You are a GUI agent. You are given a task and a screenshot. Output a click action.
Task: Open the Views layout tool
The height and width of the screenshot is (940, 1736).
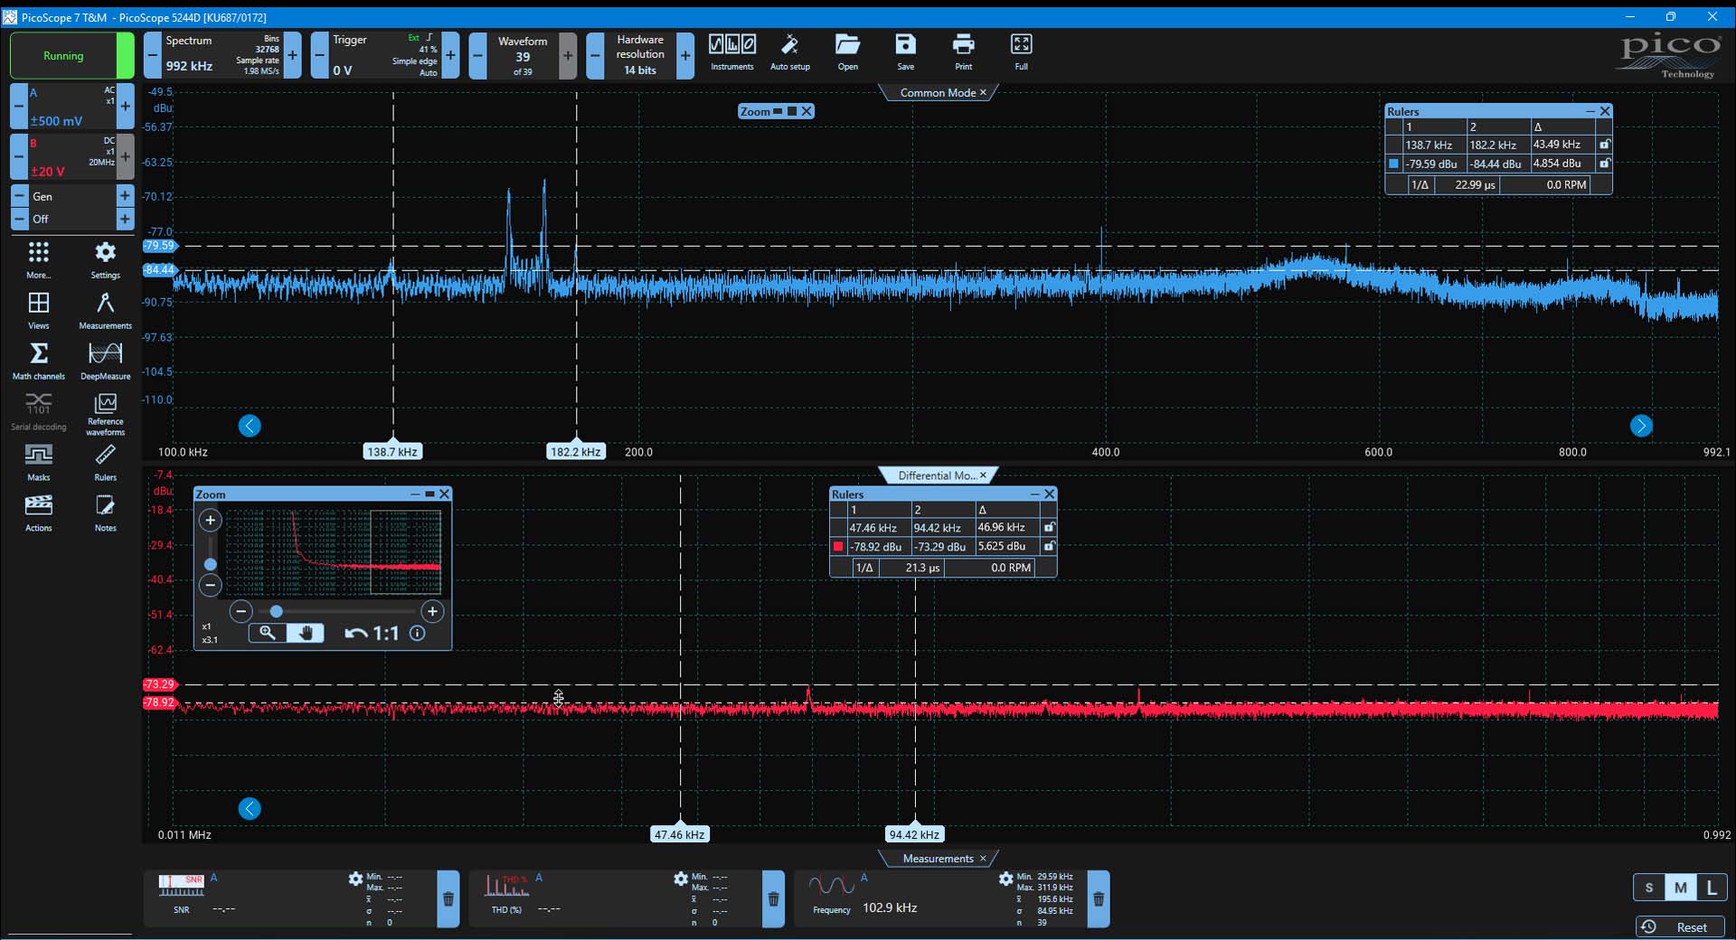coord(38,310)
